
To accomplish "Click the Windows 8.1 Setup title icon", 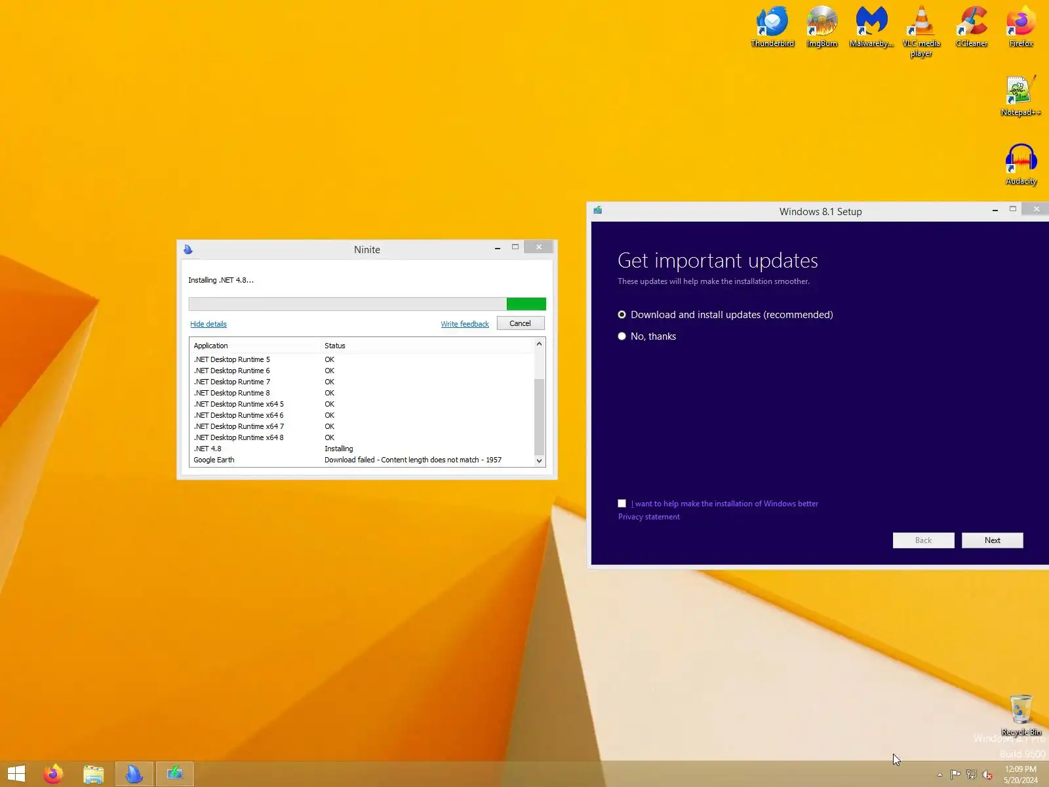I will point(598,211).
